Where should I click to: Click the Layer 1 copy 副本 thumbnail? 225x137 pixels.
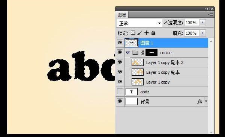coord(138,72)
